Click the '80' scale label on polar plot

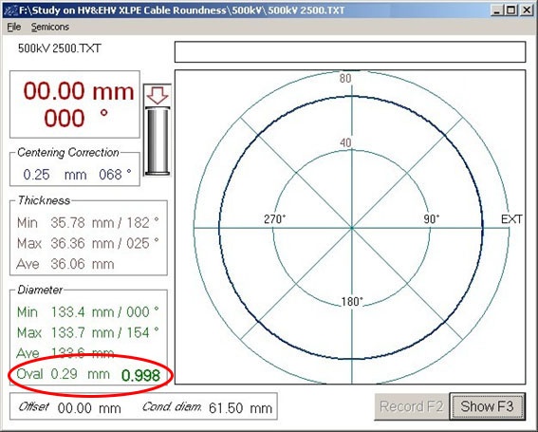point(345,78)
